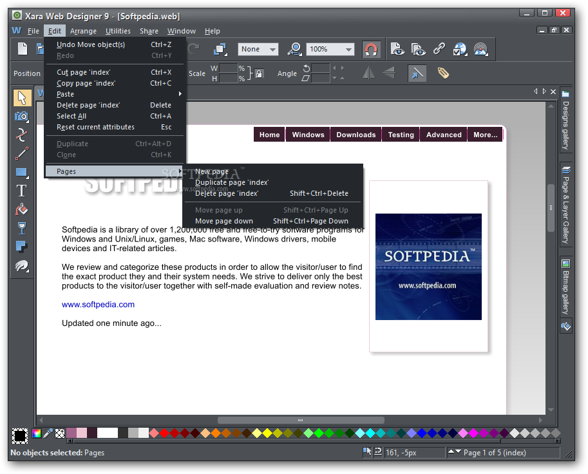Open the Arrange menu
The image size is (588, 474).
pos(83,31)
